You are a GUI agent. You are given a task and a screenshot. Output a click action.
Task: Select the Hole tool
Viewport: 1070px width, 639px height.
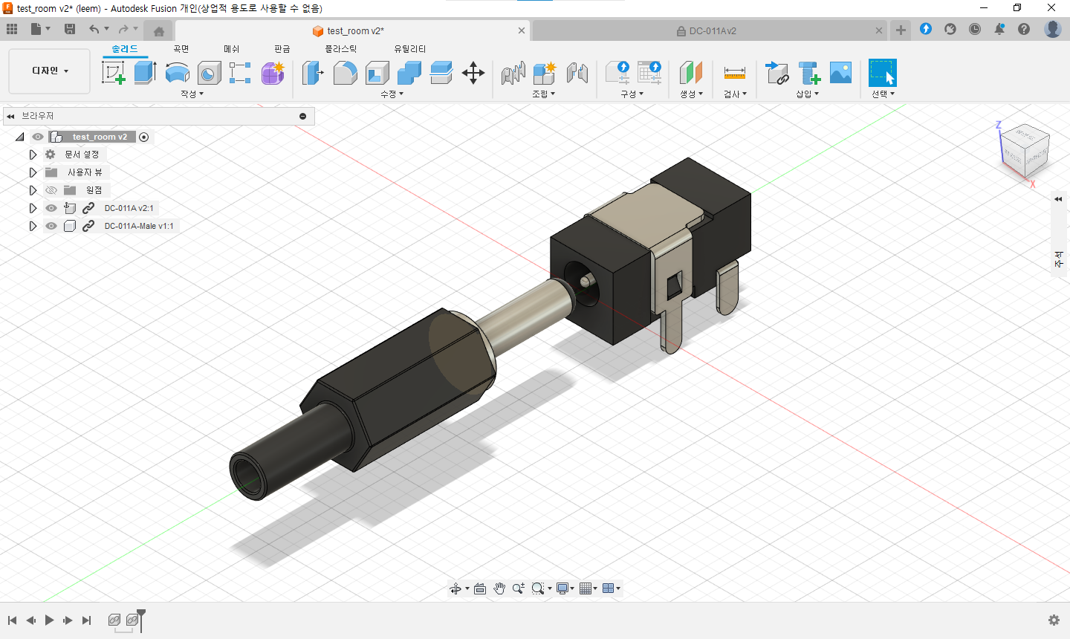coord(210,73)
